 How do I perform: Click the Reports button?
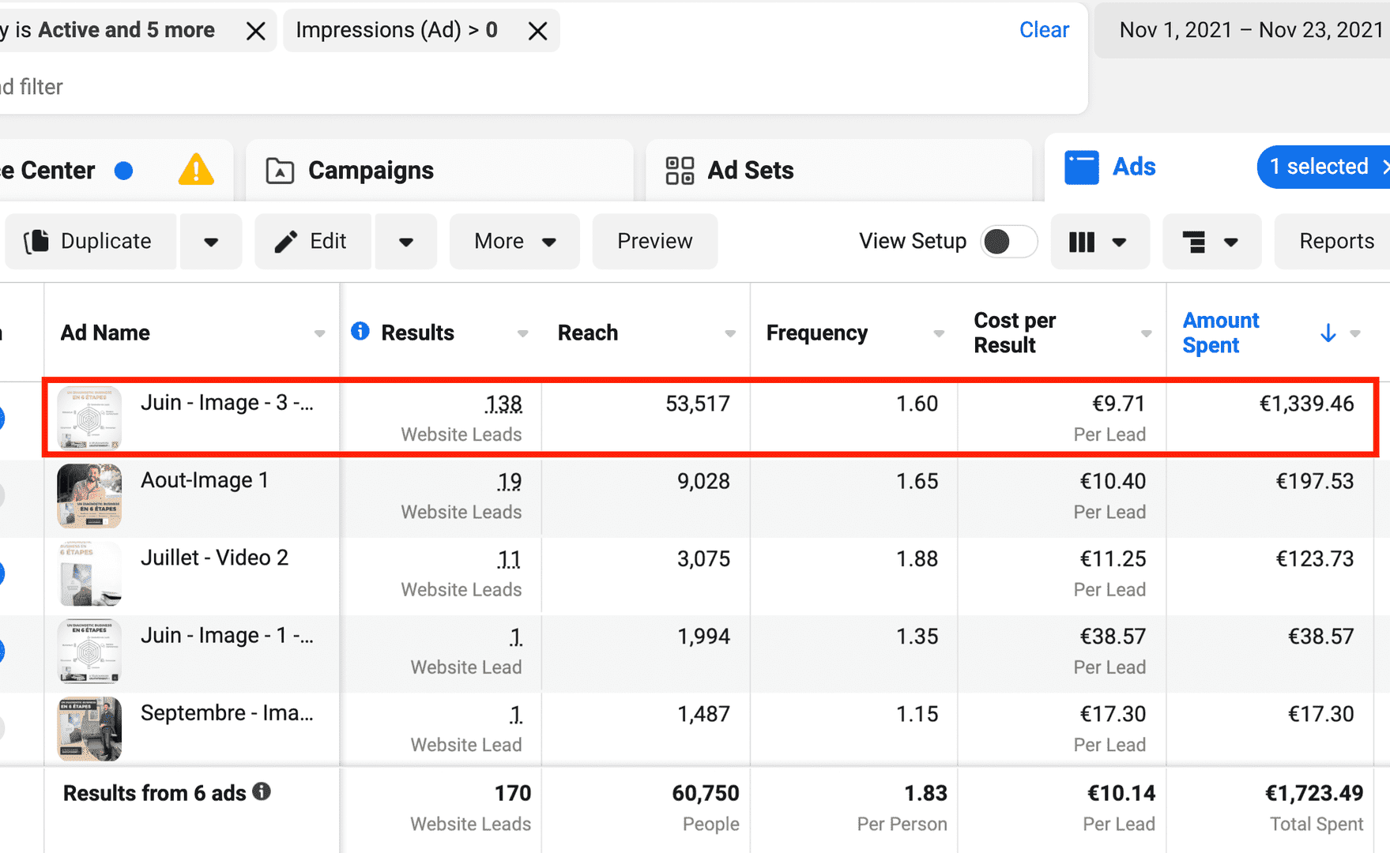[1337, 241]
